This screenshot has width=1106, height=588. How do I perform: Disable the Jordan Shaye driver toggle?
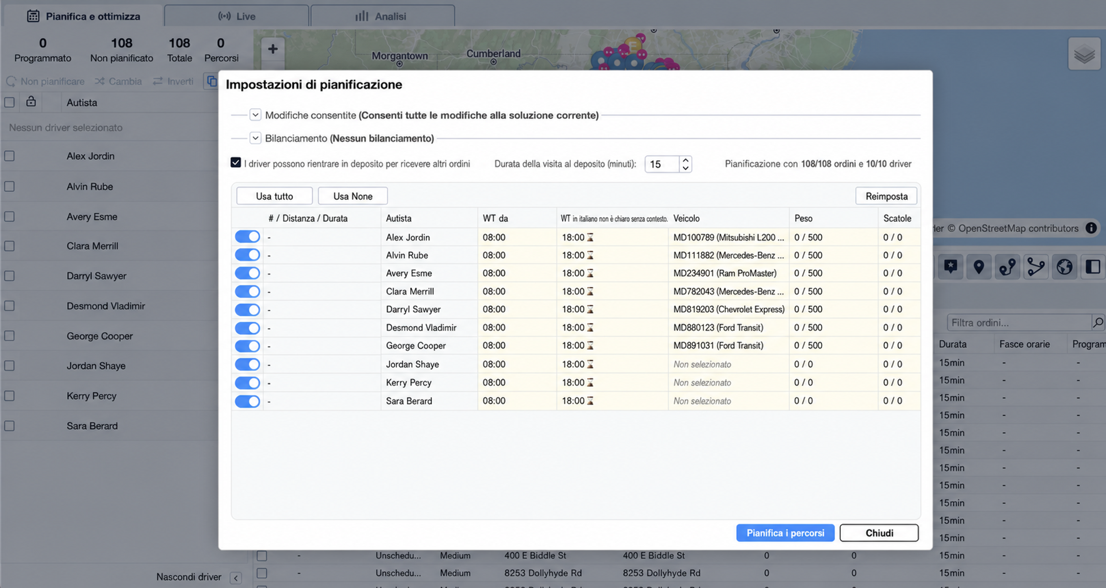[x=247, y=364]
